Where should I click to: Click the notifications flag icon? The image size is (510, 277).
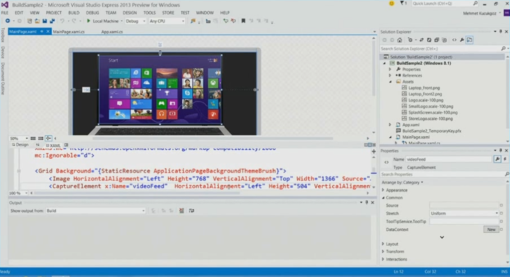[x=402, y=3]
